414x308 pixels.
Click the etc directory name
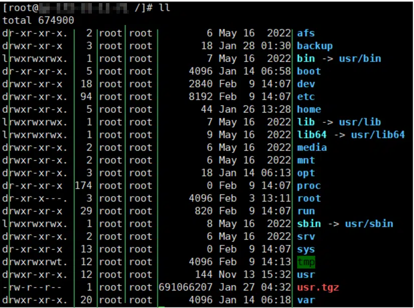pos(306,97)
